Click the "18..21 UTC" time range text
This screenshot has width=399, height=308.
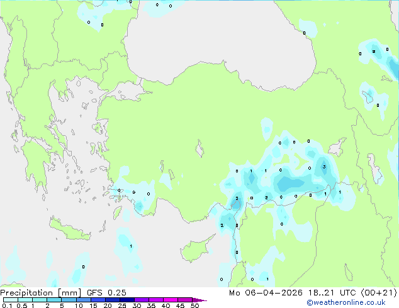332,293
